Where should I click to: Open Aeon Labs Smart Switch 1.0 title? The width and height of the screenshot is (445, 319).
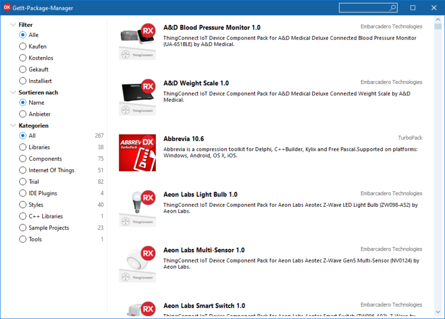(204, 306)
